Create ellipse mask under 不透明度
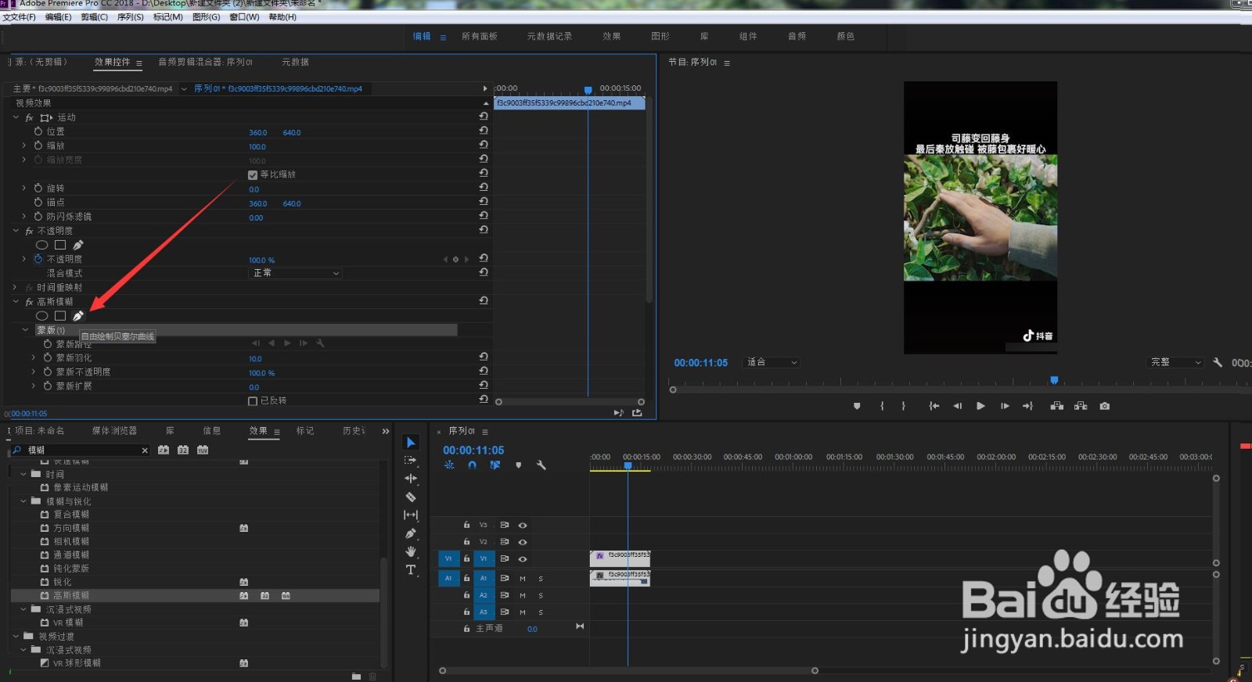This screenshot has width=1252, height=682. [x=42, y=245]
